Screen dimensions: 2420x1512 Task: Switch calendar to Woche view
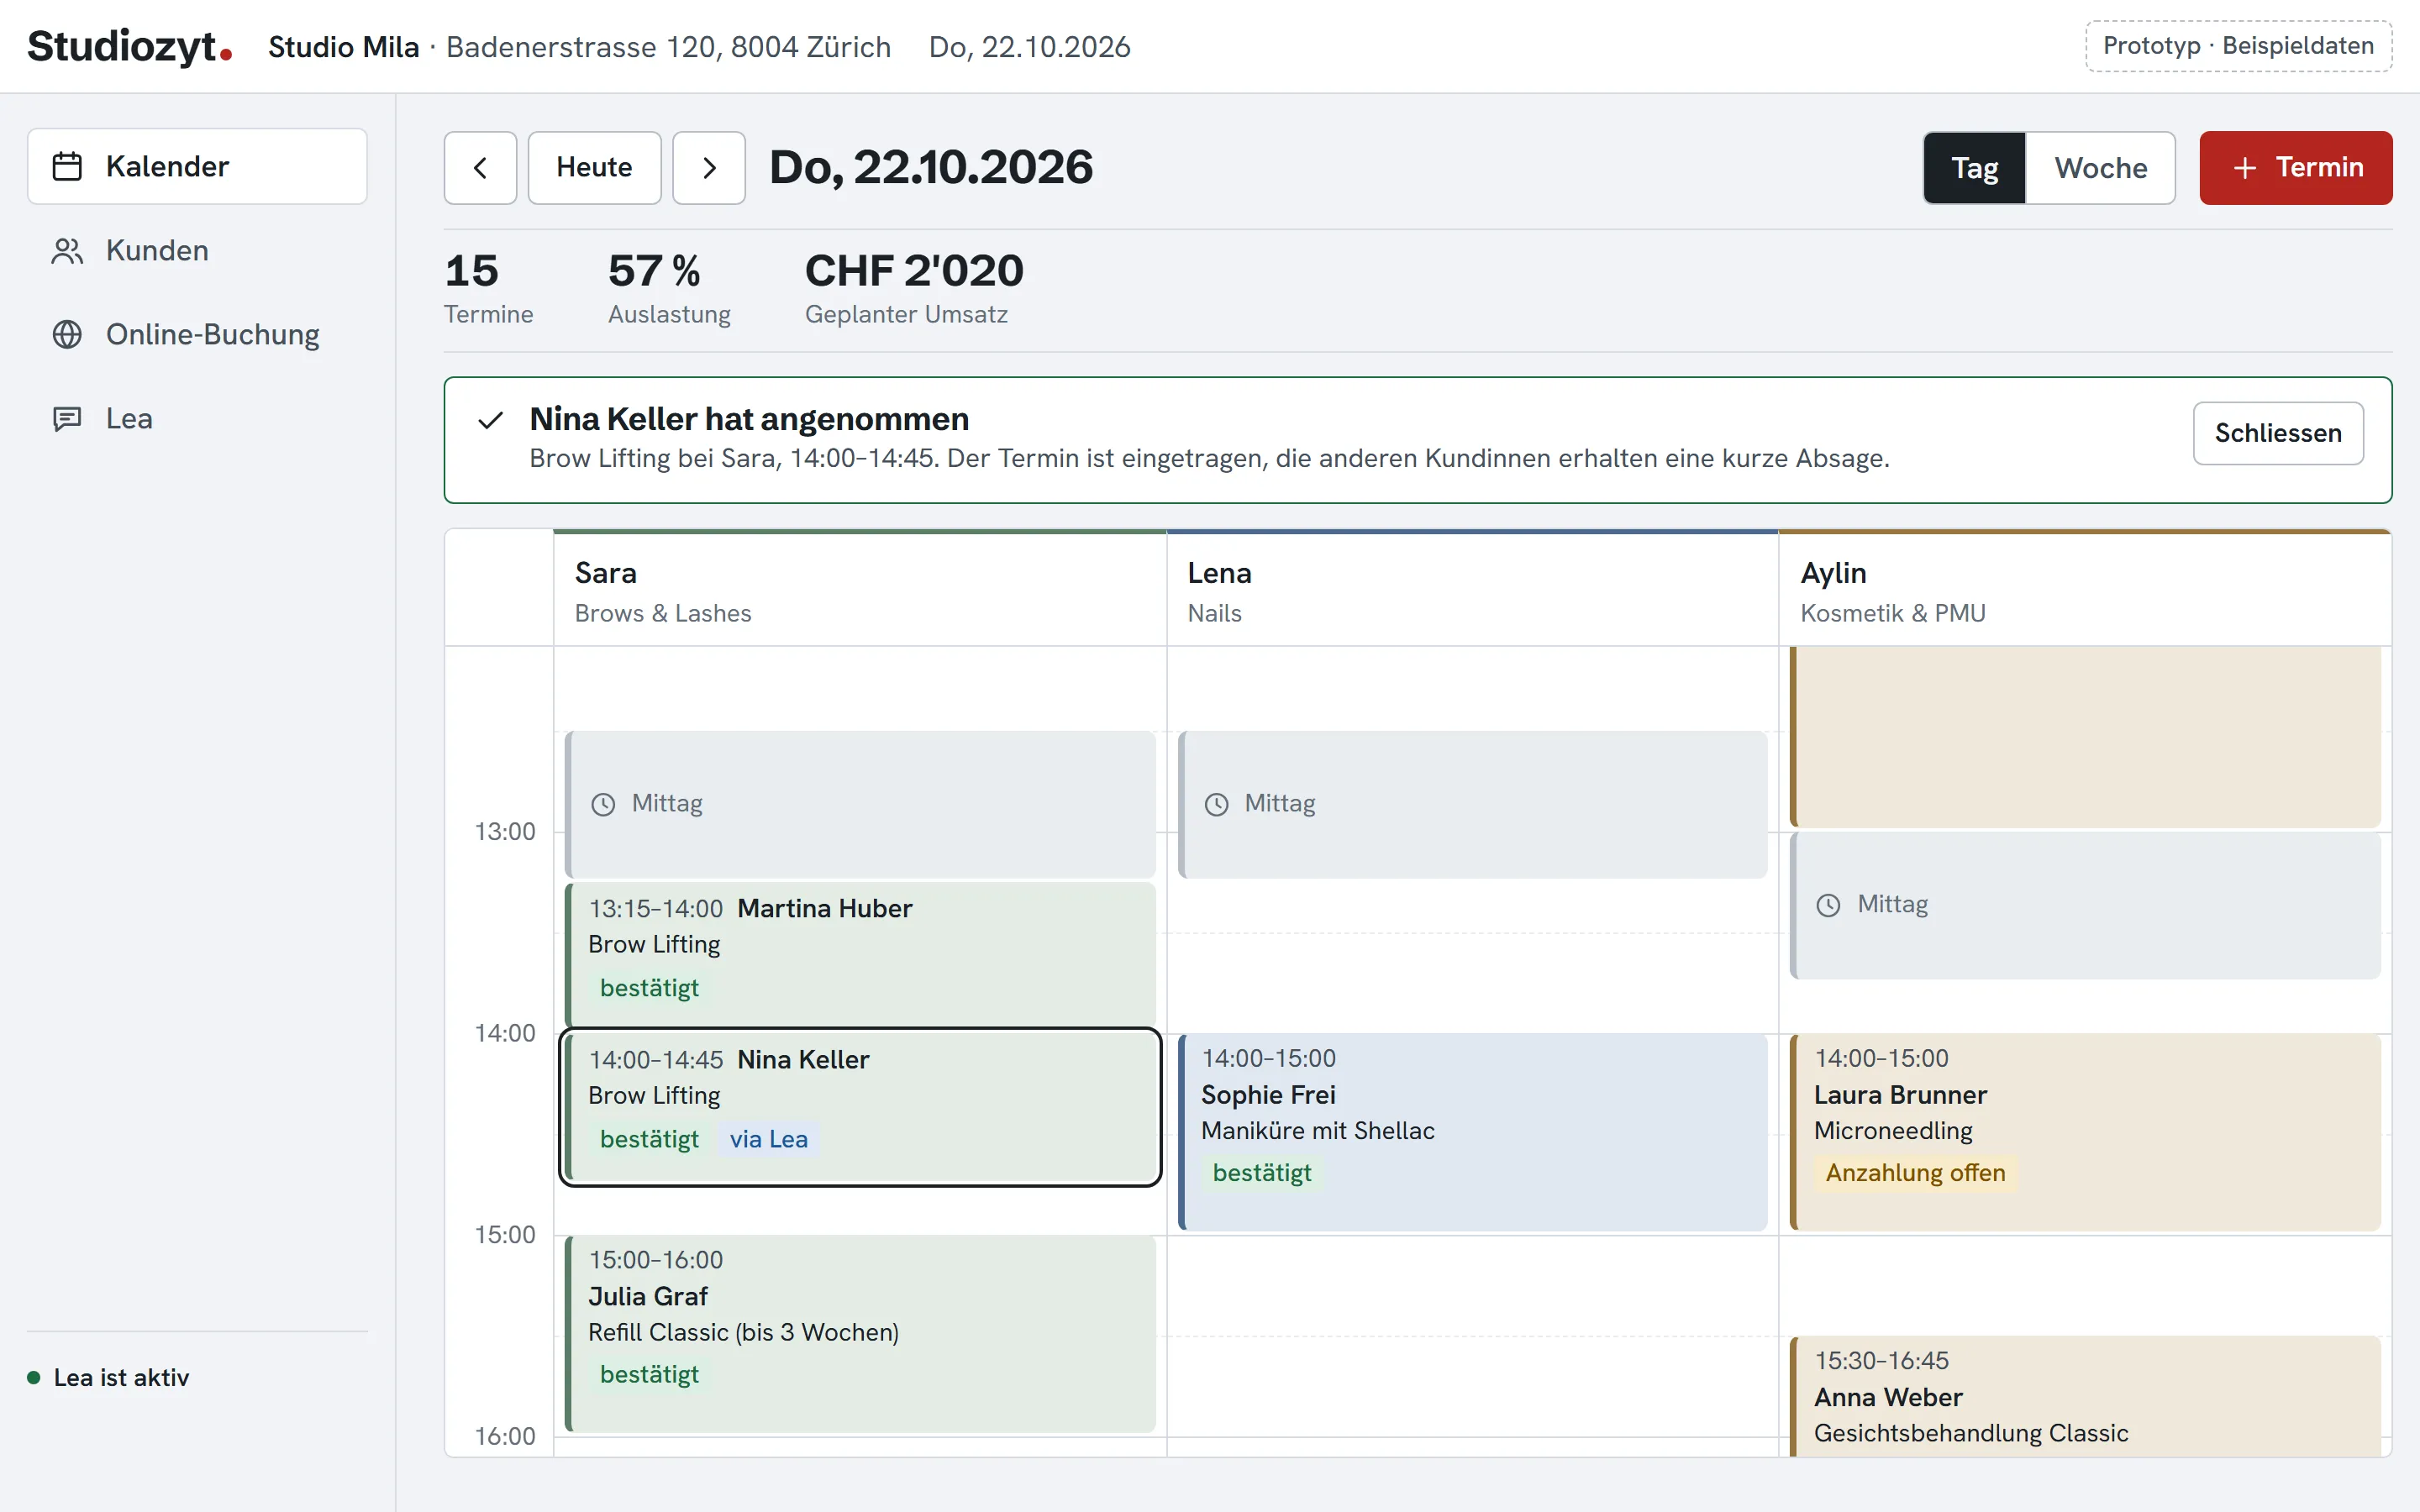pos(2100,168)
